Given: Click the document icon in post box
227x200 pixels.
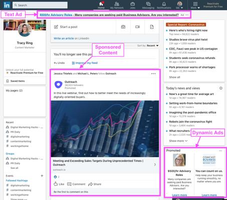Looking at the screenshot, I should pos(152,26).
